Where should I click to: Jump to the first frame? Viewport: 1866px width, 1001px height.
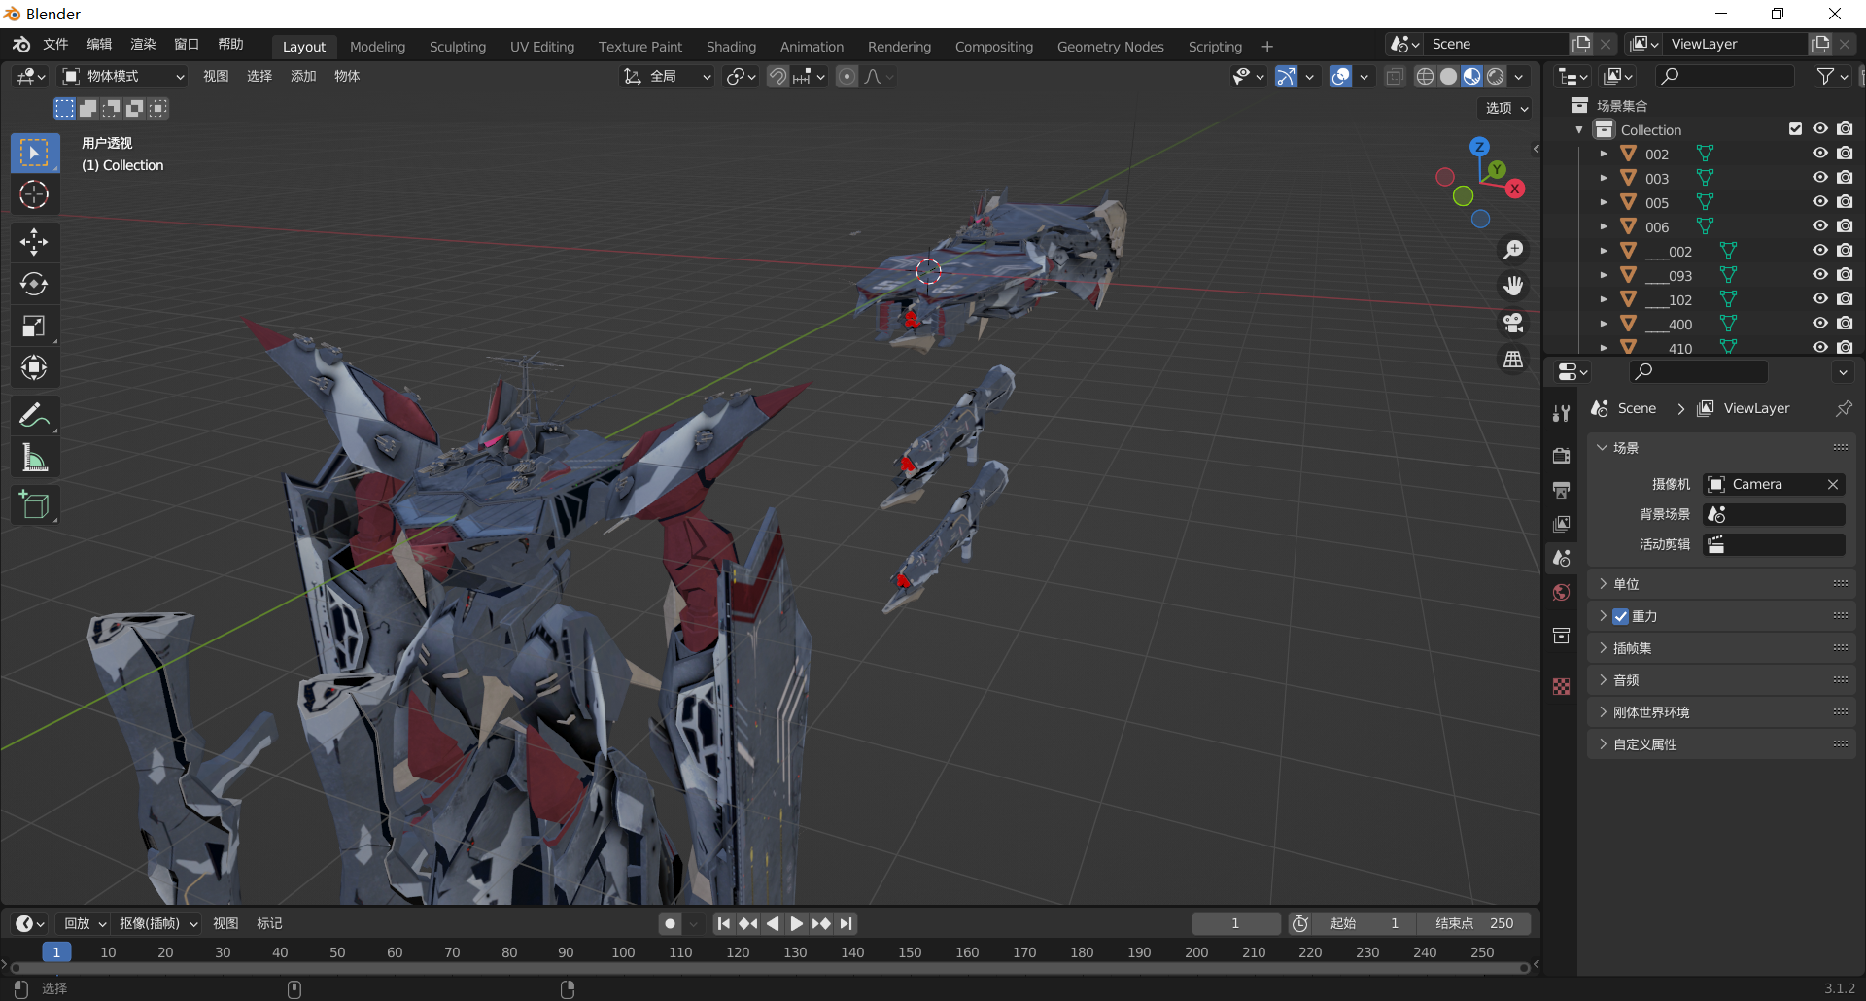point(723,923)
